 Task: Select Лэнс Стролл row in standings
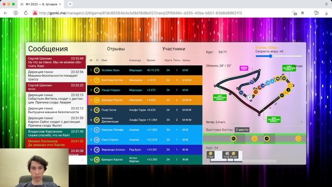pos(145,140)
